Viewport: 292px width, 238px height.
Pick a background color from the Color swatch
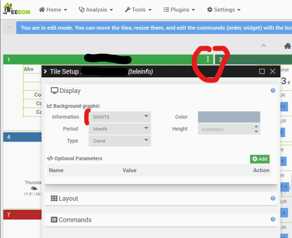click(x=229, y=117)
